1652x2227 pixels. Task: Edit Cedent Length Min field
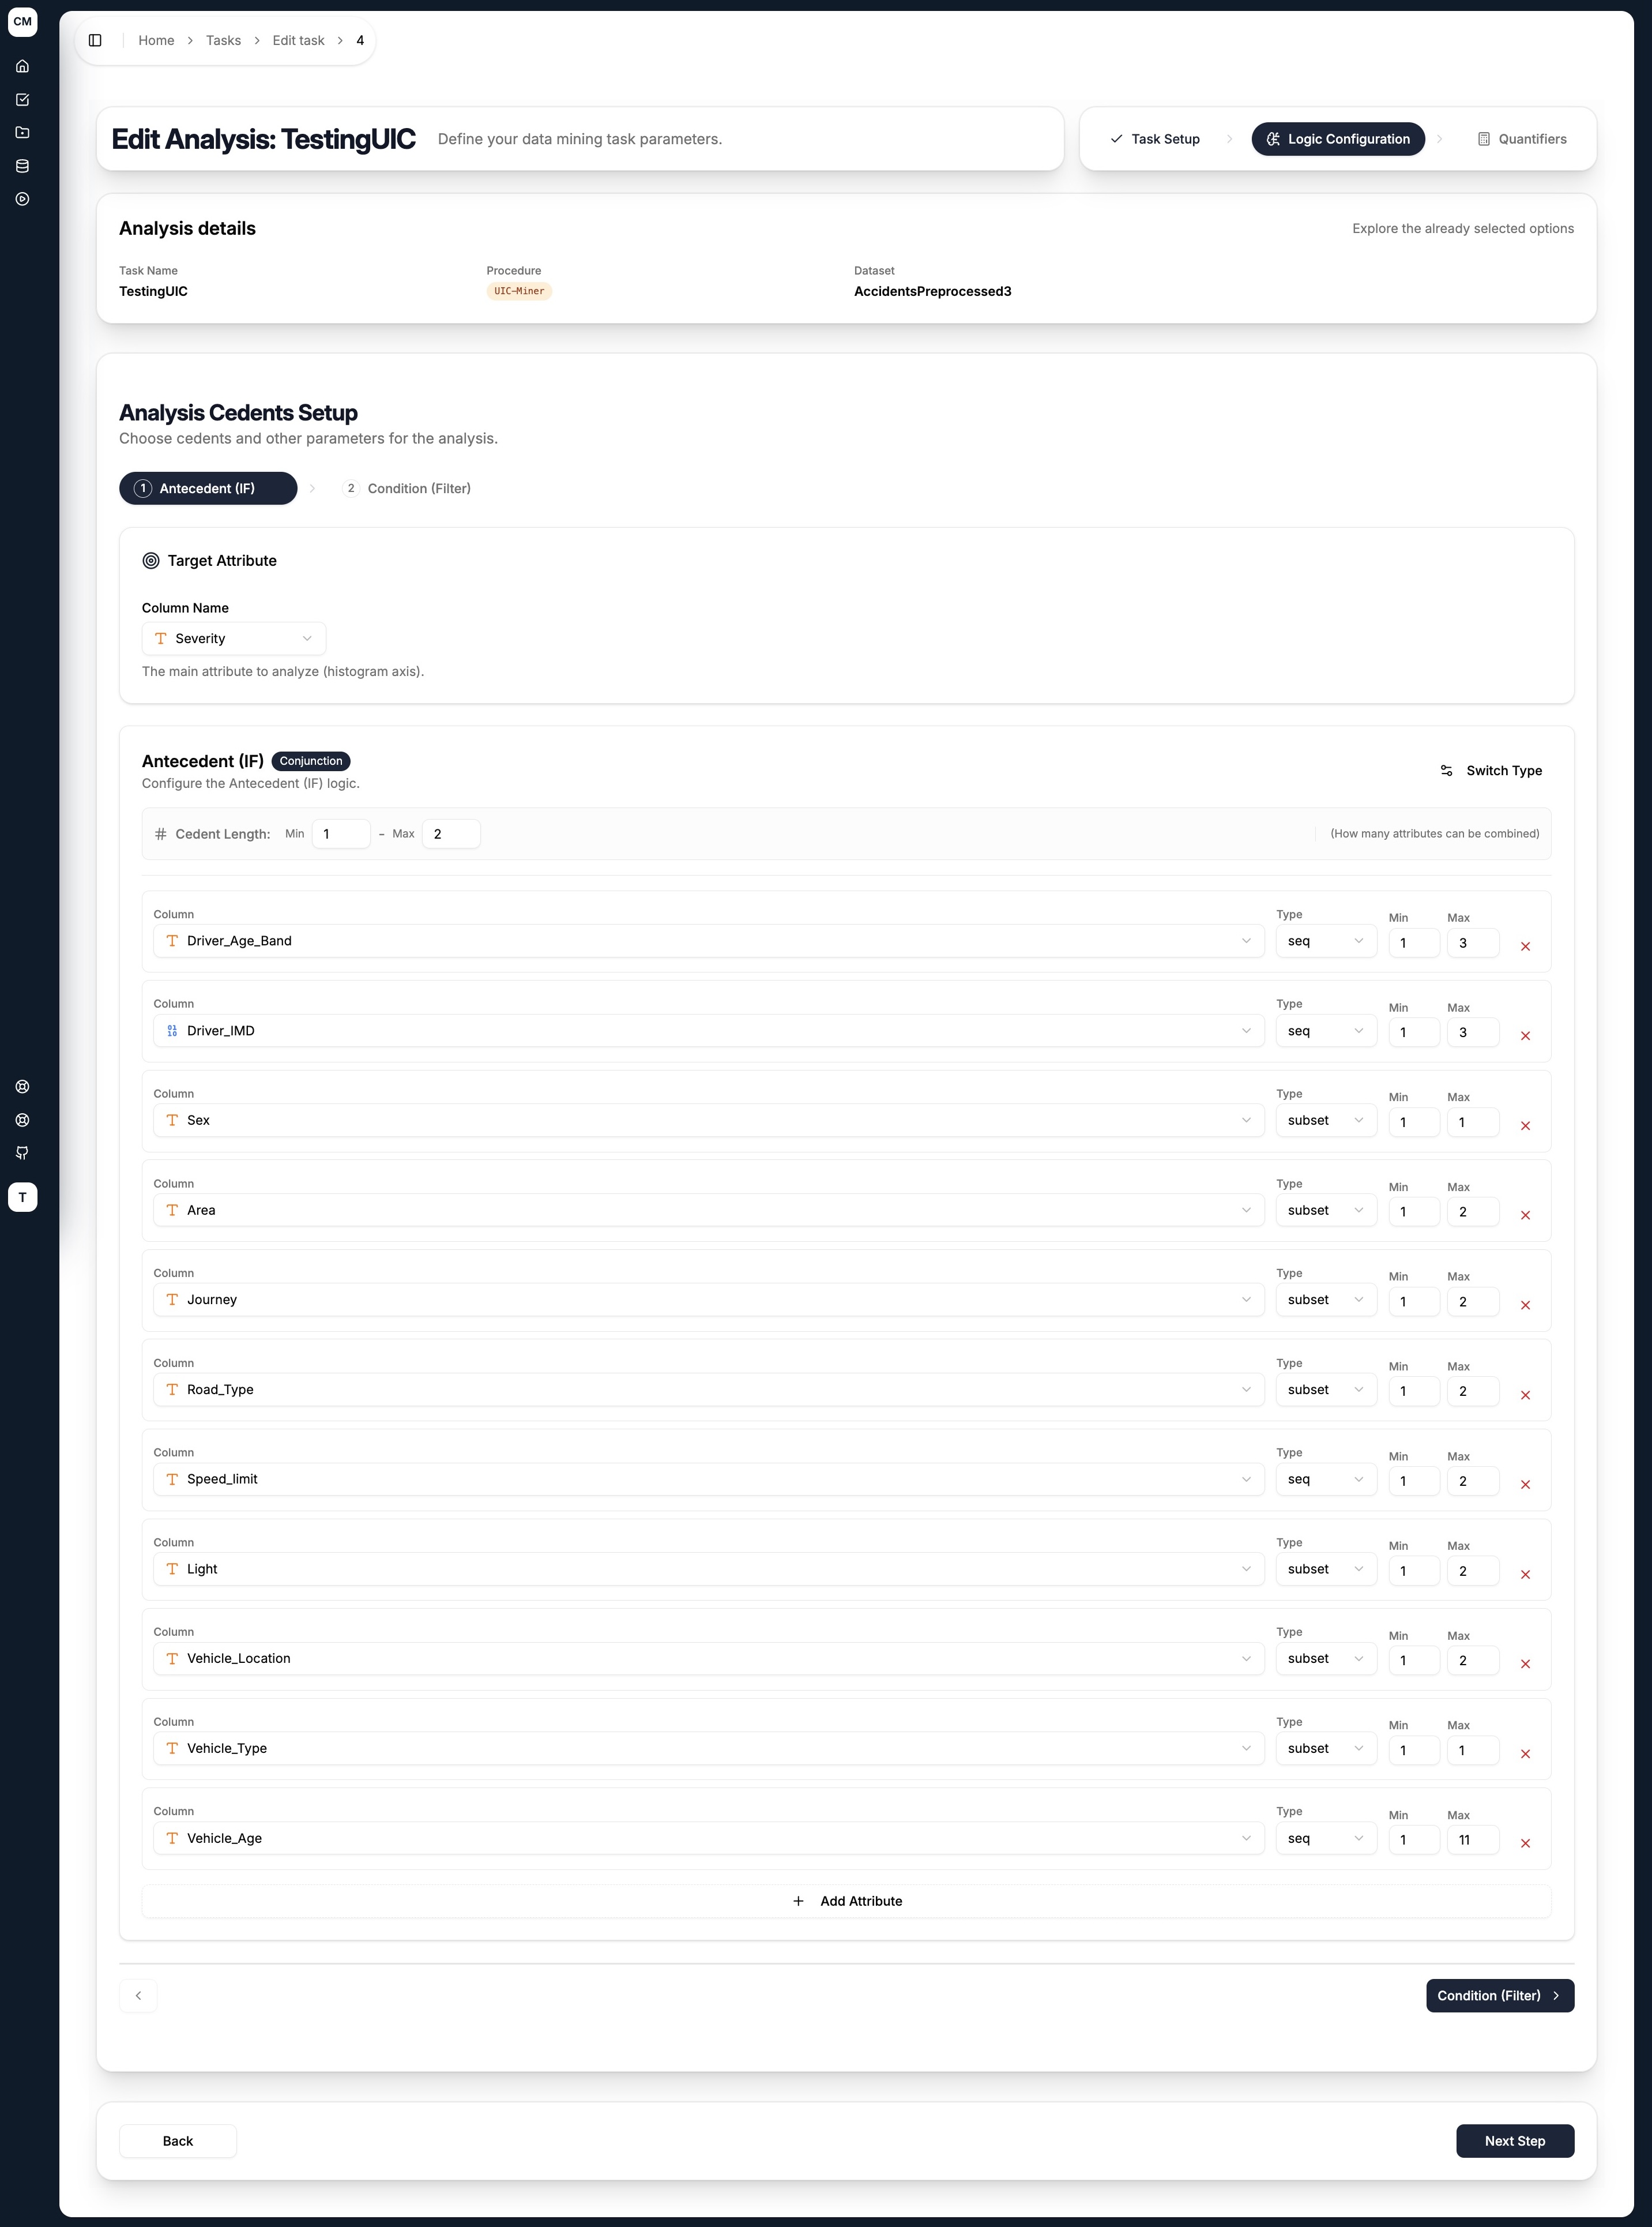[x=341, y=835]
